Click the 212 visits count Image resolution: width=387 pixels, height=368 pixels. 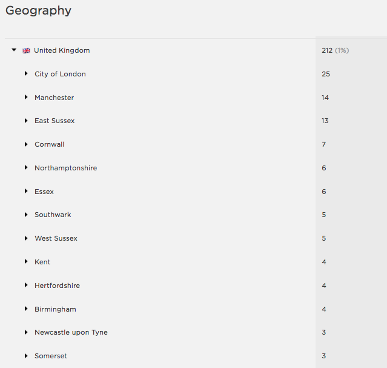point(327,50)
